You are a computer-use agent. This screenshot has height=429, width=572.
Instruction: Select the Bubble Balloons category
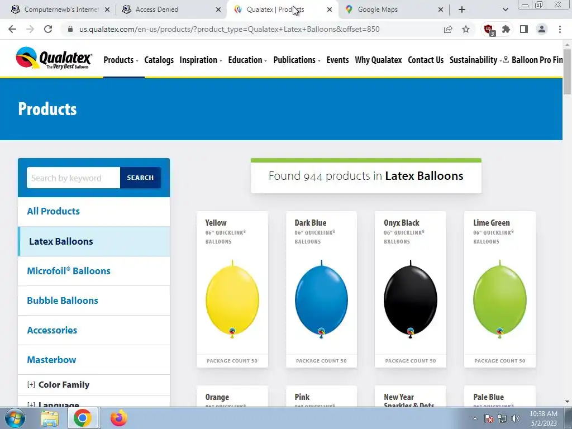[x=94, y=300]
